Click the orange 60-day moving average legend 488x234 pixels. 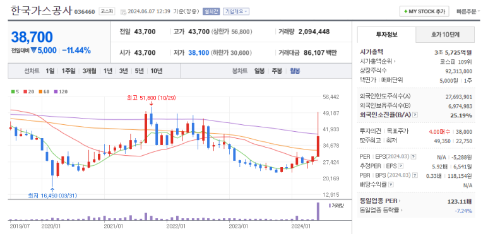click(44, 91)
